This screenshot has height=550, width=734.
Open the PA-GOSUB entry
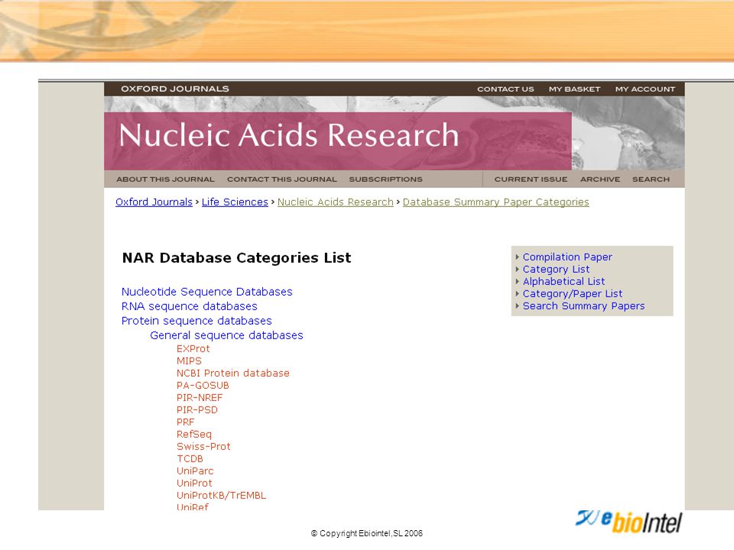[203, 385]
